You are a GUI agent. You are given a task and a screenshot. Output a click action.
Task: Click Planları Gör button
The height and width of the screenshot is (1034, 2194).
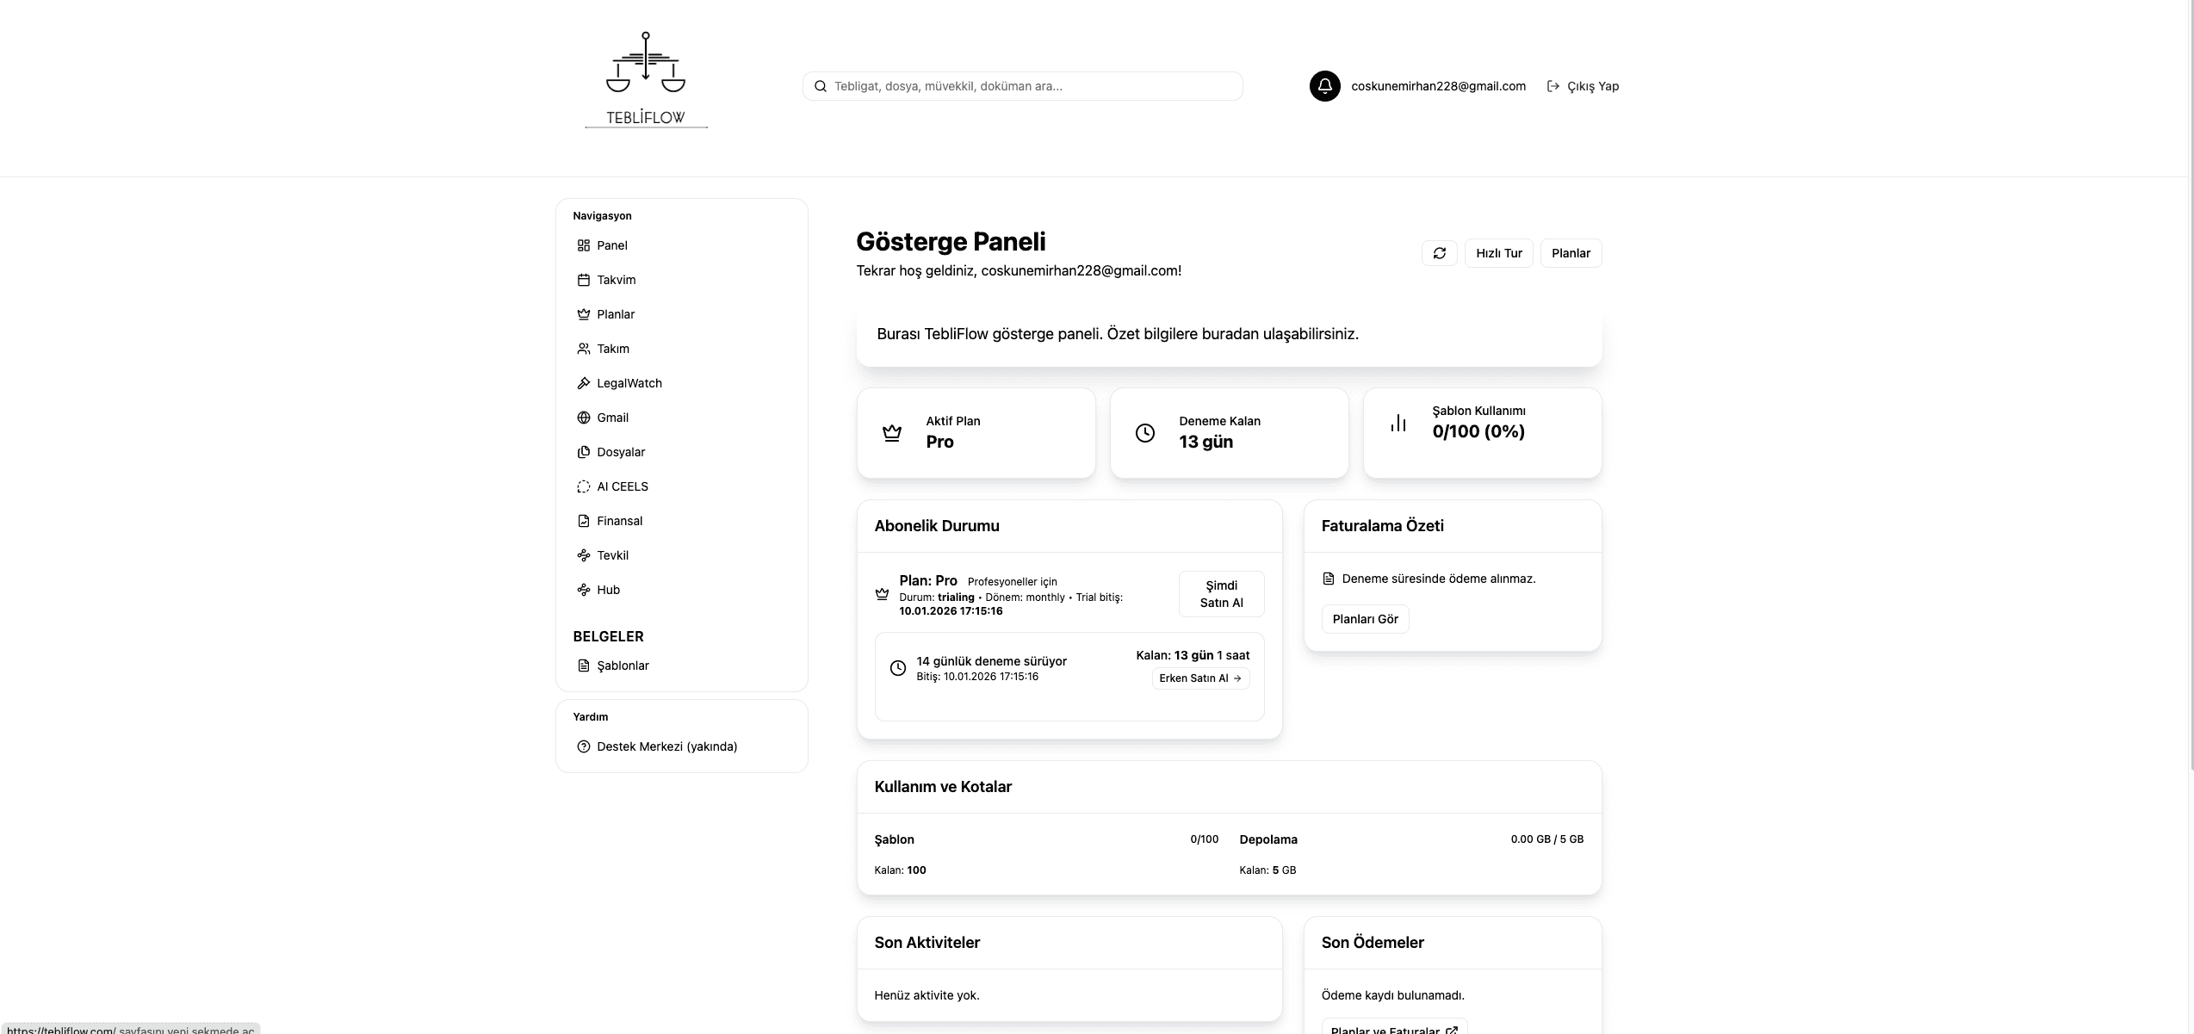click(1365, 619)
